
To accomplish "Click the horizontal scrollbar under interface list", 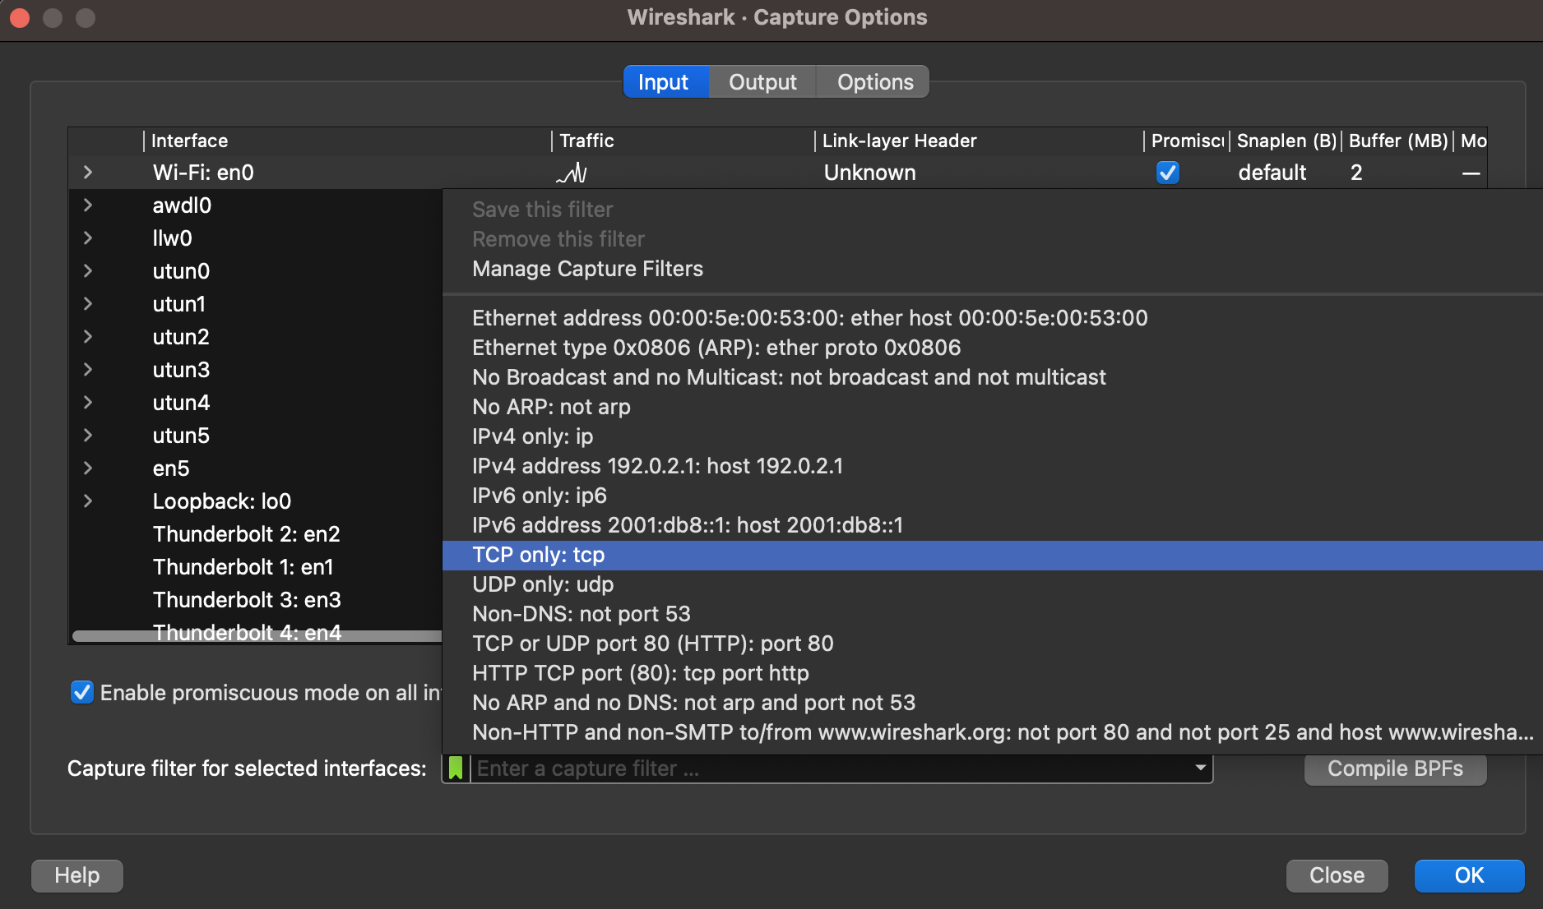I will pyautogui.click(x=257, y=636).
